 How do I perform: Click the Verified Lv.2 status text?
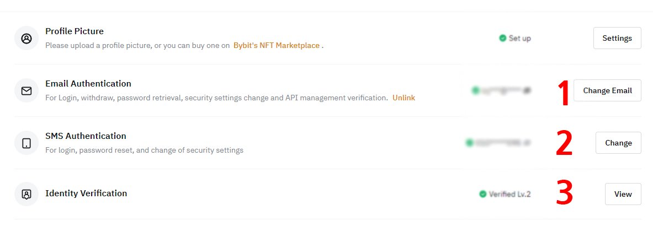point(509,194)
